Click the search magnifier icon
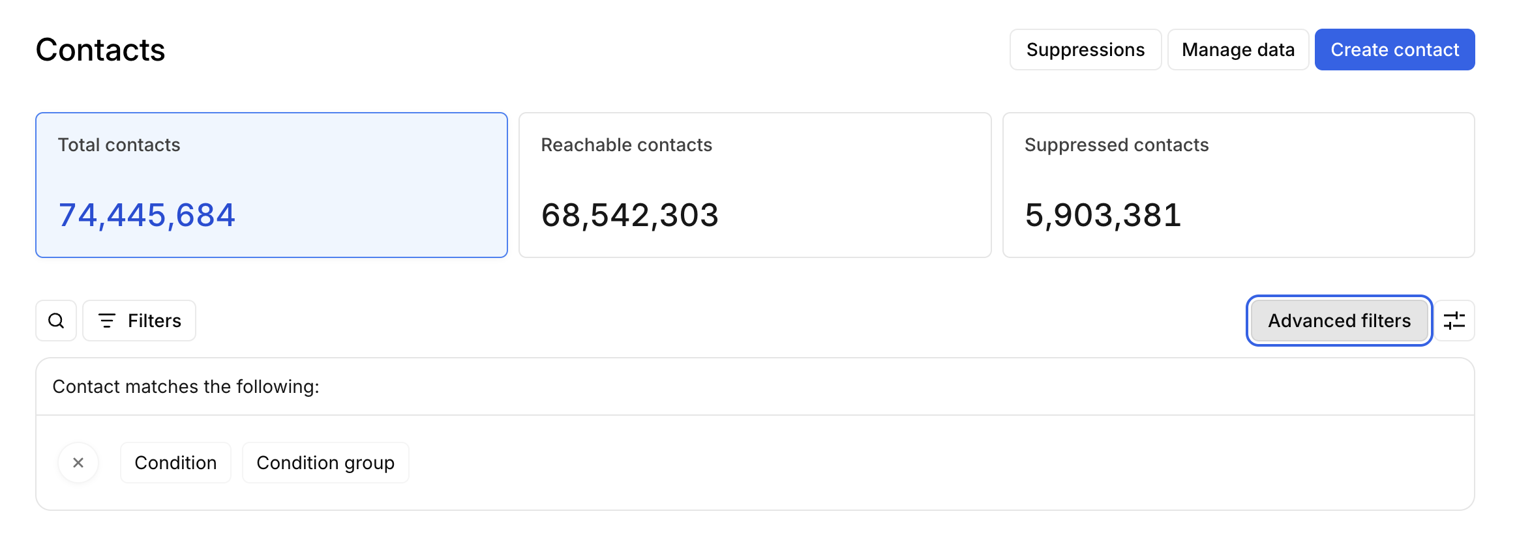 pyautogui.click(x=56, y=321)
